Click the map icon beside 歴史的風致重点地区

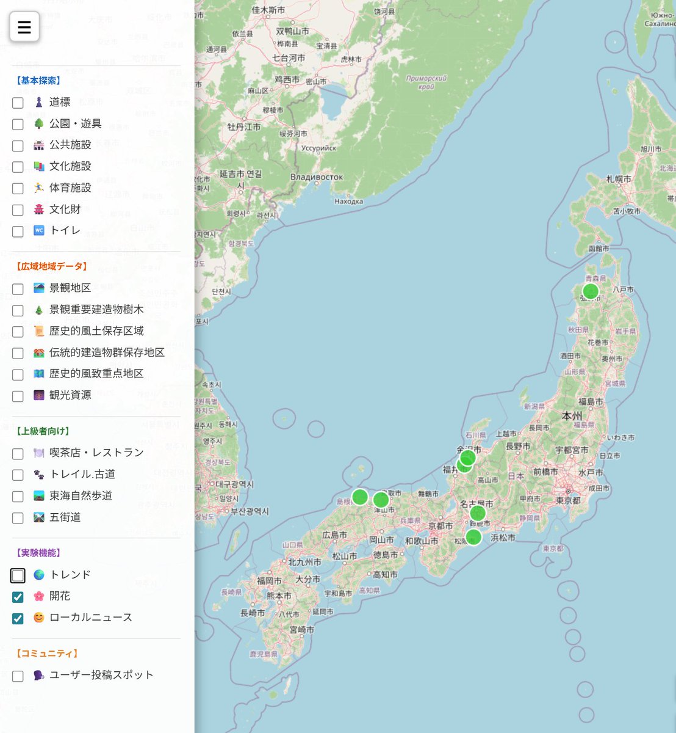39,373
